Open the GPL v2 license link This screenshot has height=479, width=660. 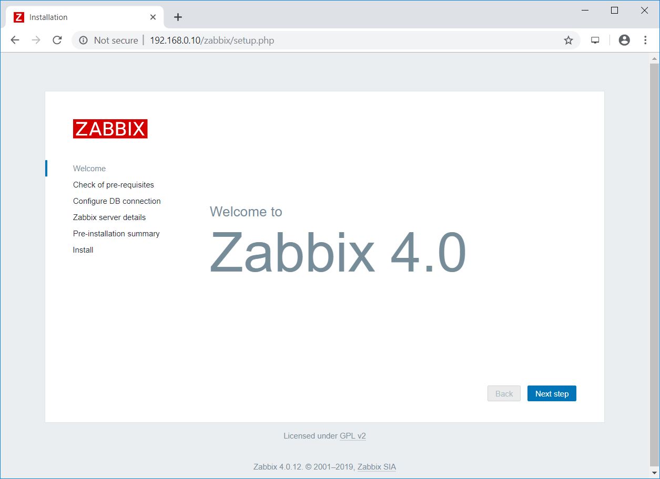(x=352, y=436)
